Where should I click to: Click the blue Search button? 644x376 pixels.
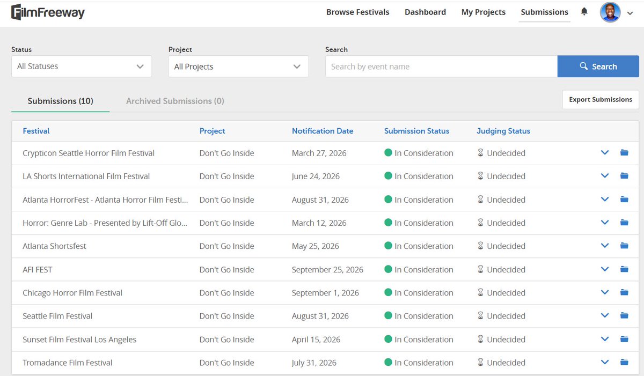pyautogui.click(x=598, y=67)
